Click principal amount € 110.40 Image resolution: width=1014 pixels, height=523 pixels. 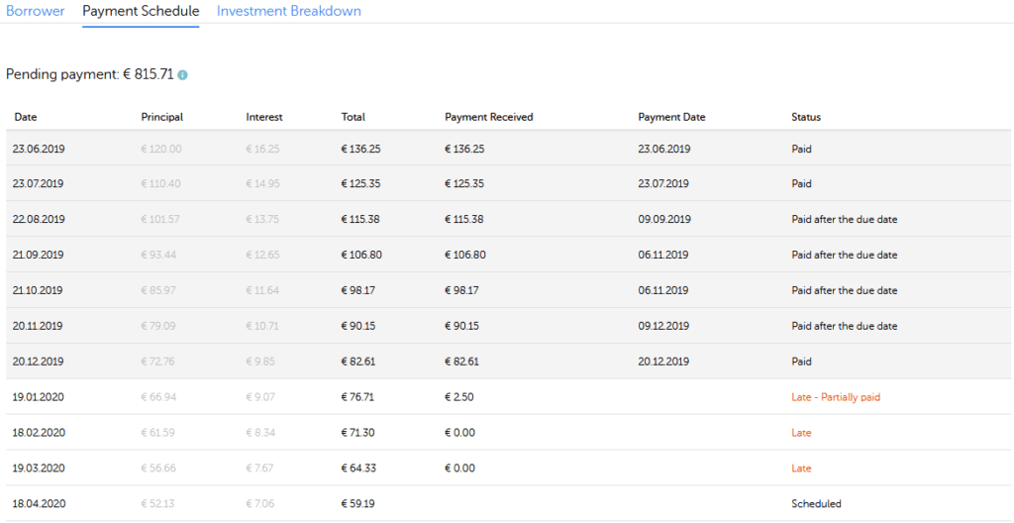(x=161, y=183)
